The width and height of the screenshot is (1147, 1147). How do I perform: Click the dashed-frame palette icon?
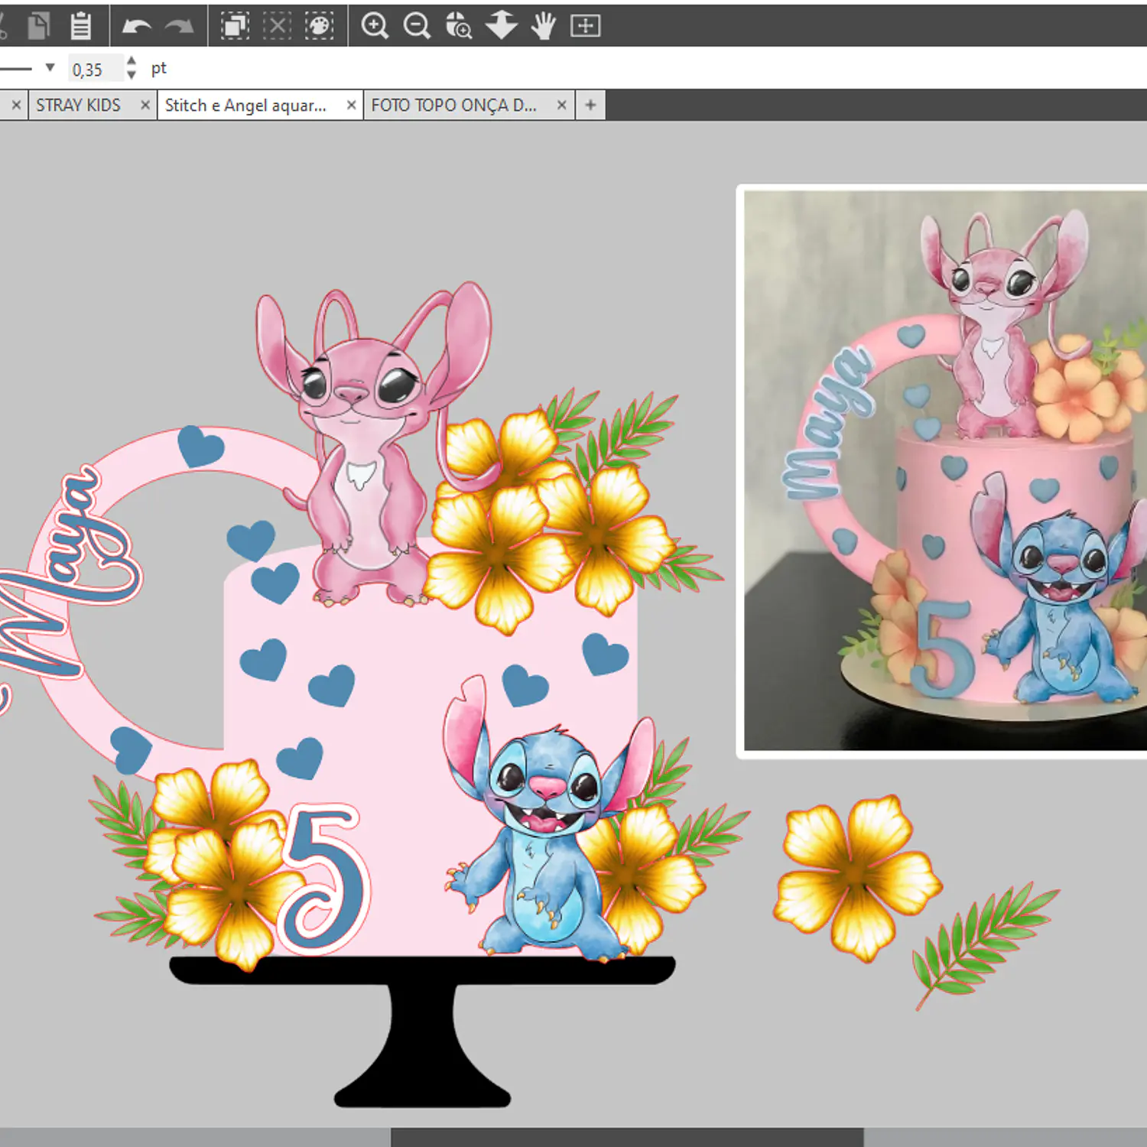click(x=319, y=26)
